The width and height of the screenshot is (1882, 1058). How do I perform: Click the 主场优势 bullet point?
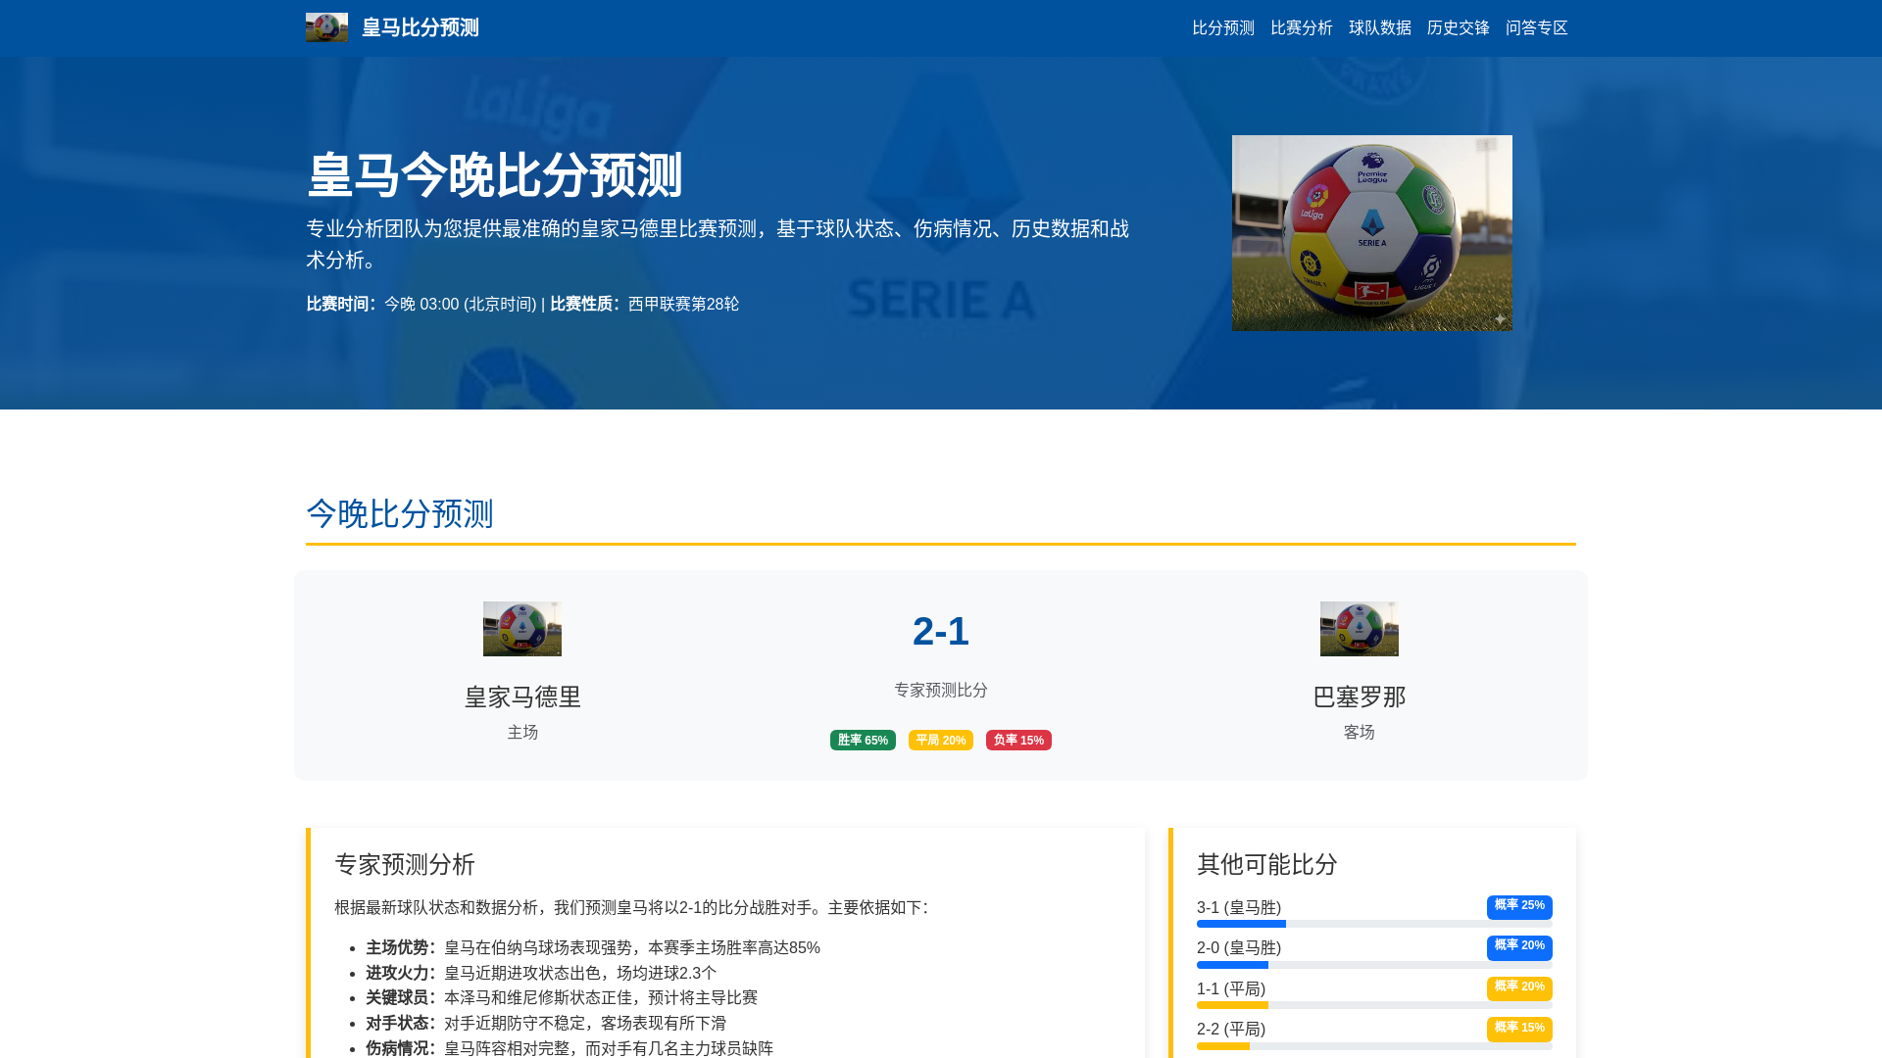(593, 948)
